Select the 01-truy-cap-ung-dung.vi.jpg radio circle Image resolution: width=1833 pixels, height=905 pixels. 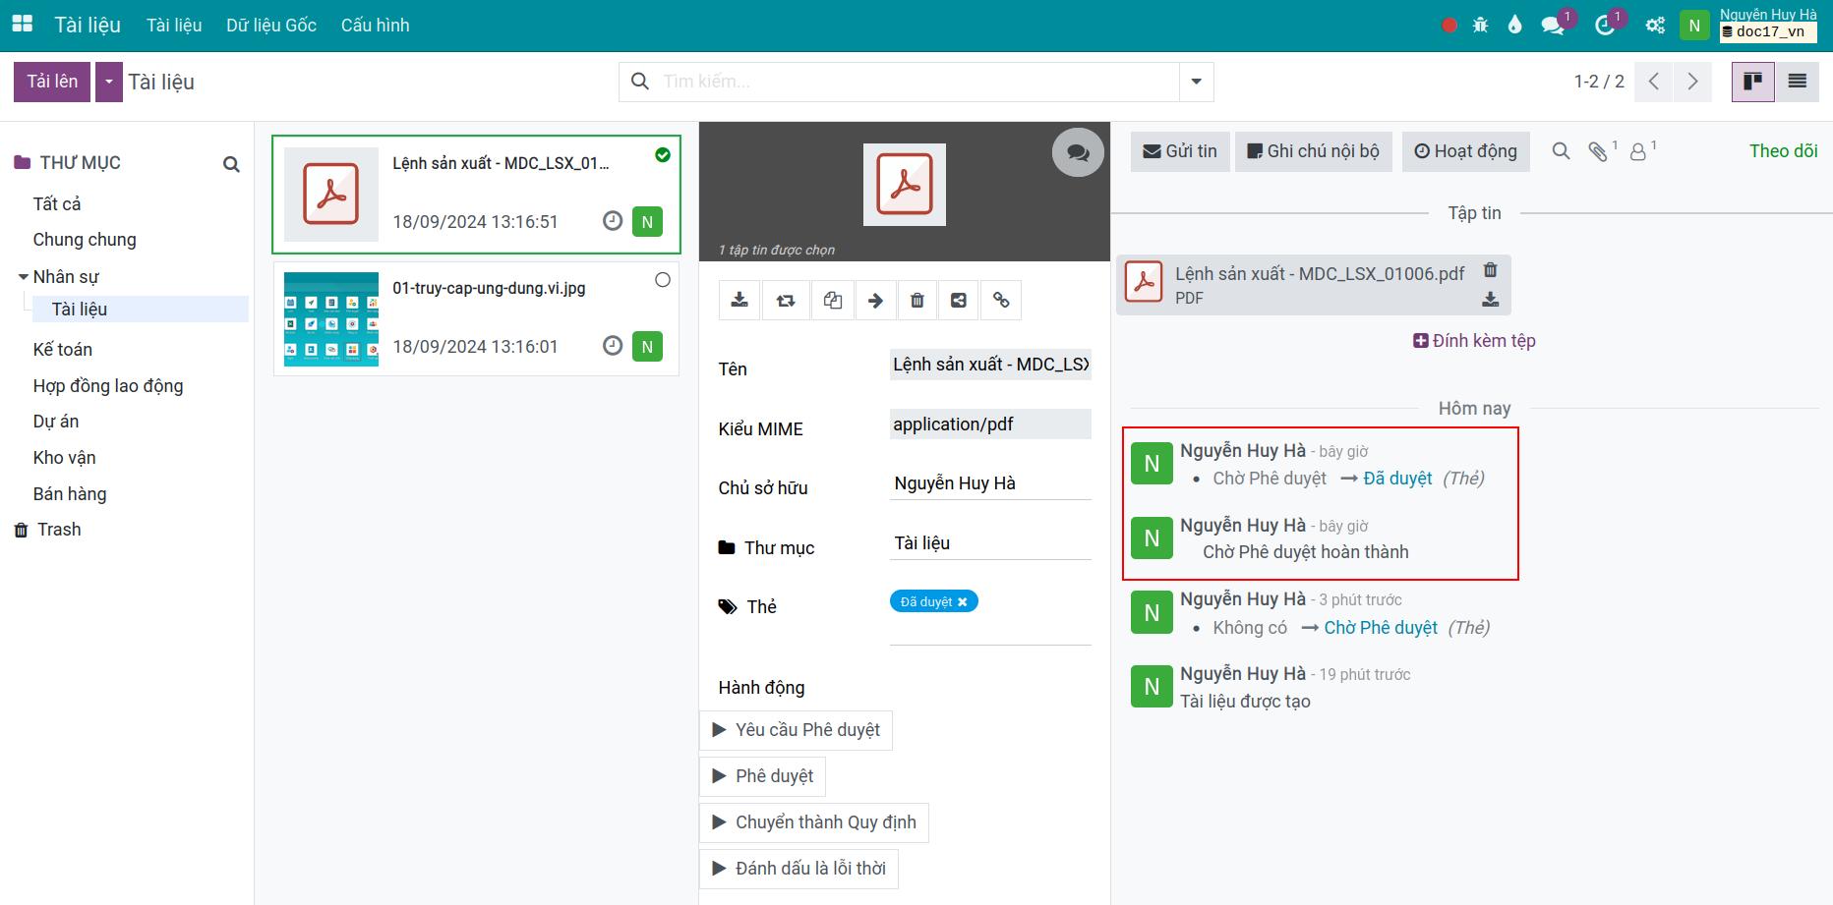pyautogui.click(x=663, y=280)
